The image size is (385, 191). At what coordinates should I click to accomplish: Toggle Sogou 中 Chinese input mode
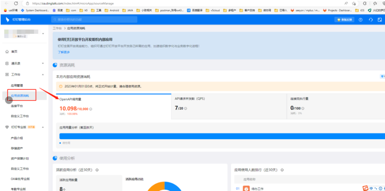[x=371, y=188]
